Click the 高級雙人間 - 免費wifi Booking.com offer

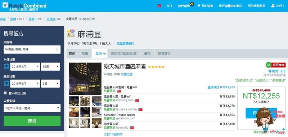[169, 98]
